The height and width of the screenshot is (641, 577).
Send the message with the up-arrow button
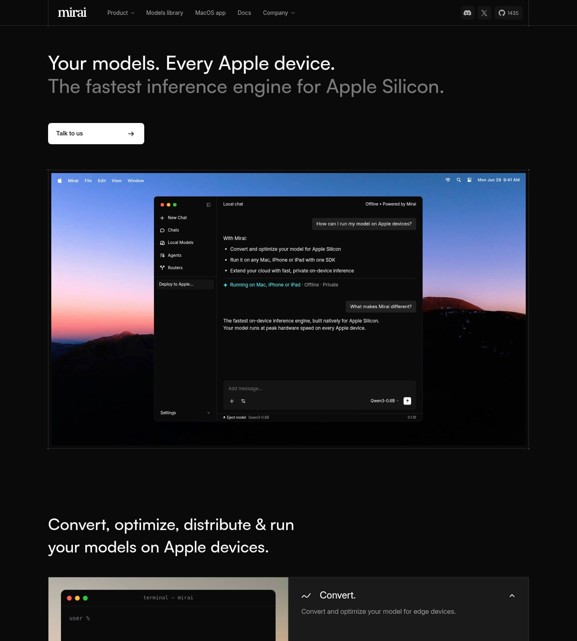(x=407, y=401)
